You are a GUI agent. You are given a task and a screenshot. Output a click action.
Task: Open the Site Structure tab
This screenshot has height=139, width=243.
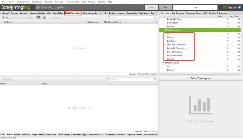(x=178, y=13)
